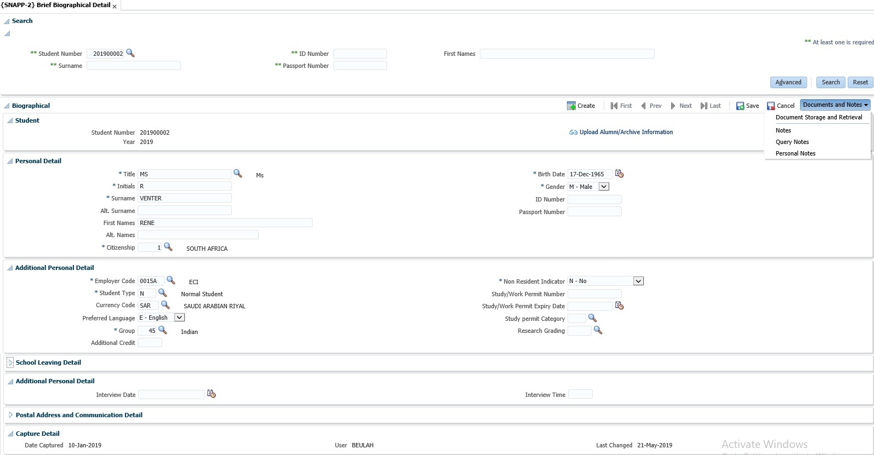Open the Employer Code lookup icon
This screenshot has height=455, width=874.
click(171, 280)
